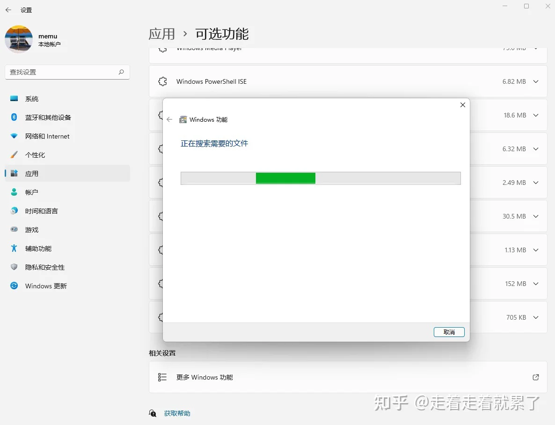Screen dimensions: 555x425
Task: Click the back arrow in Windows 功能 dialog
Action: click(169, 119)
